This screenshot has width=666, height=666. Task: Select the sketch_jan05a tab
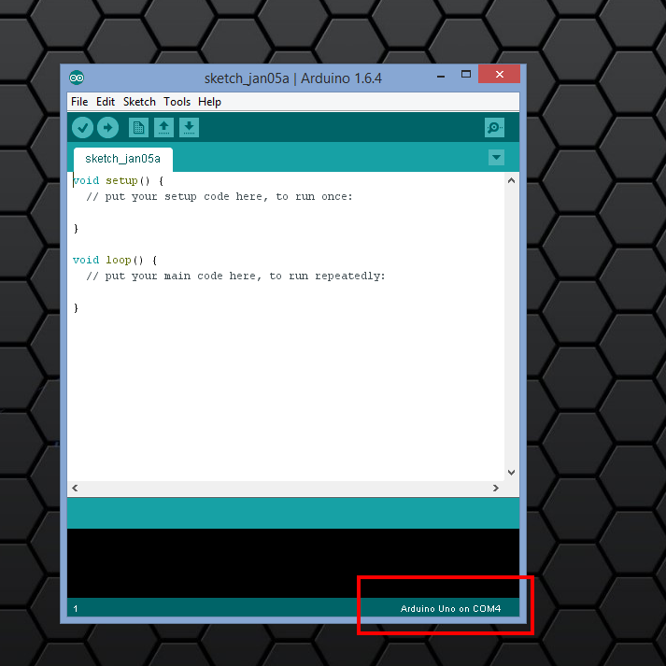(x=122, y=159)
